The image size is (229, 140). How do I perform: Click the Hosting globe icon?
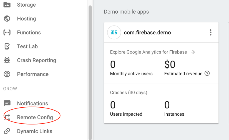pyautogui.click(x=7, y=19)
